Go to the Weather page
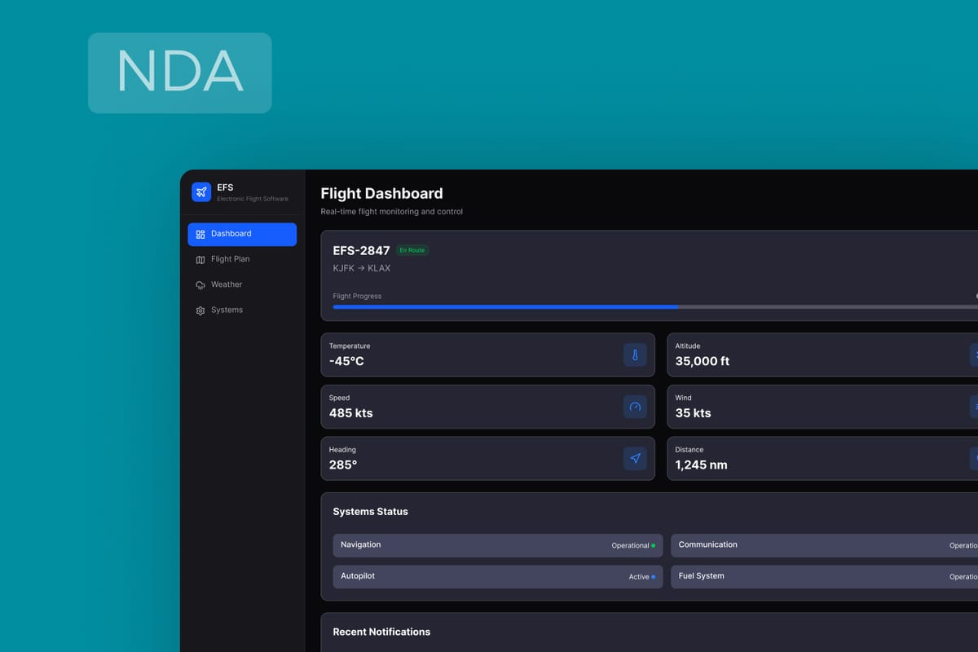This screenshot has width=978, height=652. click(226, 284)
